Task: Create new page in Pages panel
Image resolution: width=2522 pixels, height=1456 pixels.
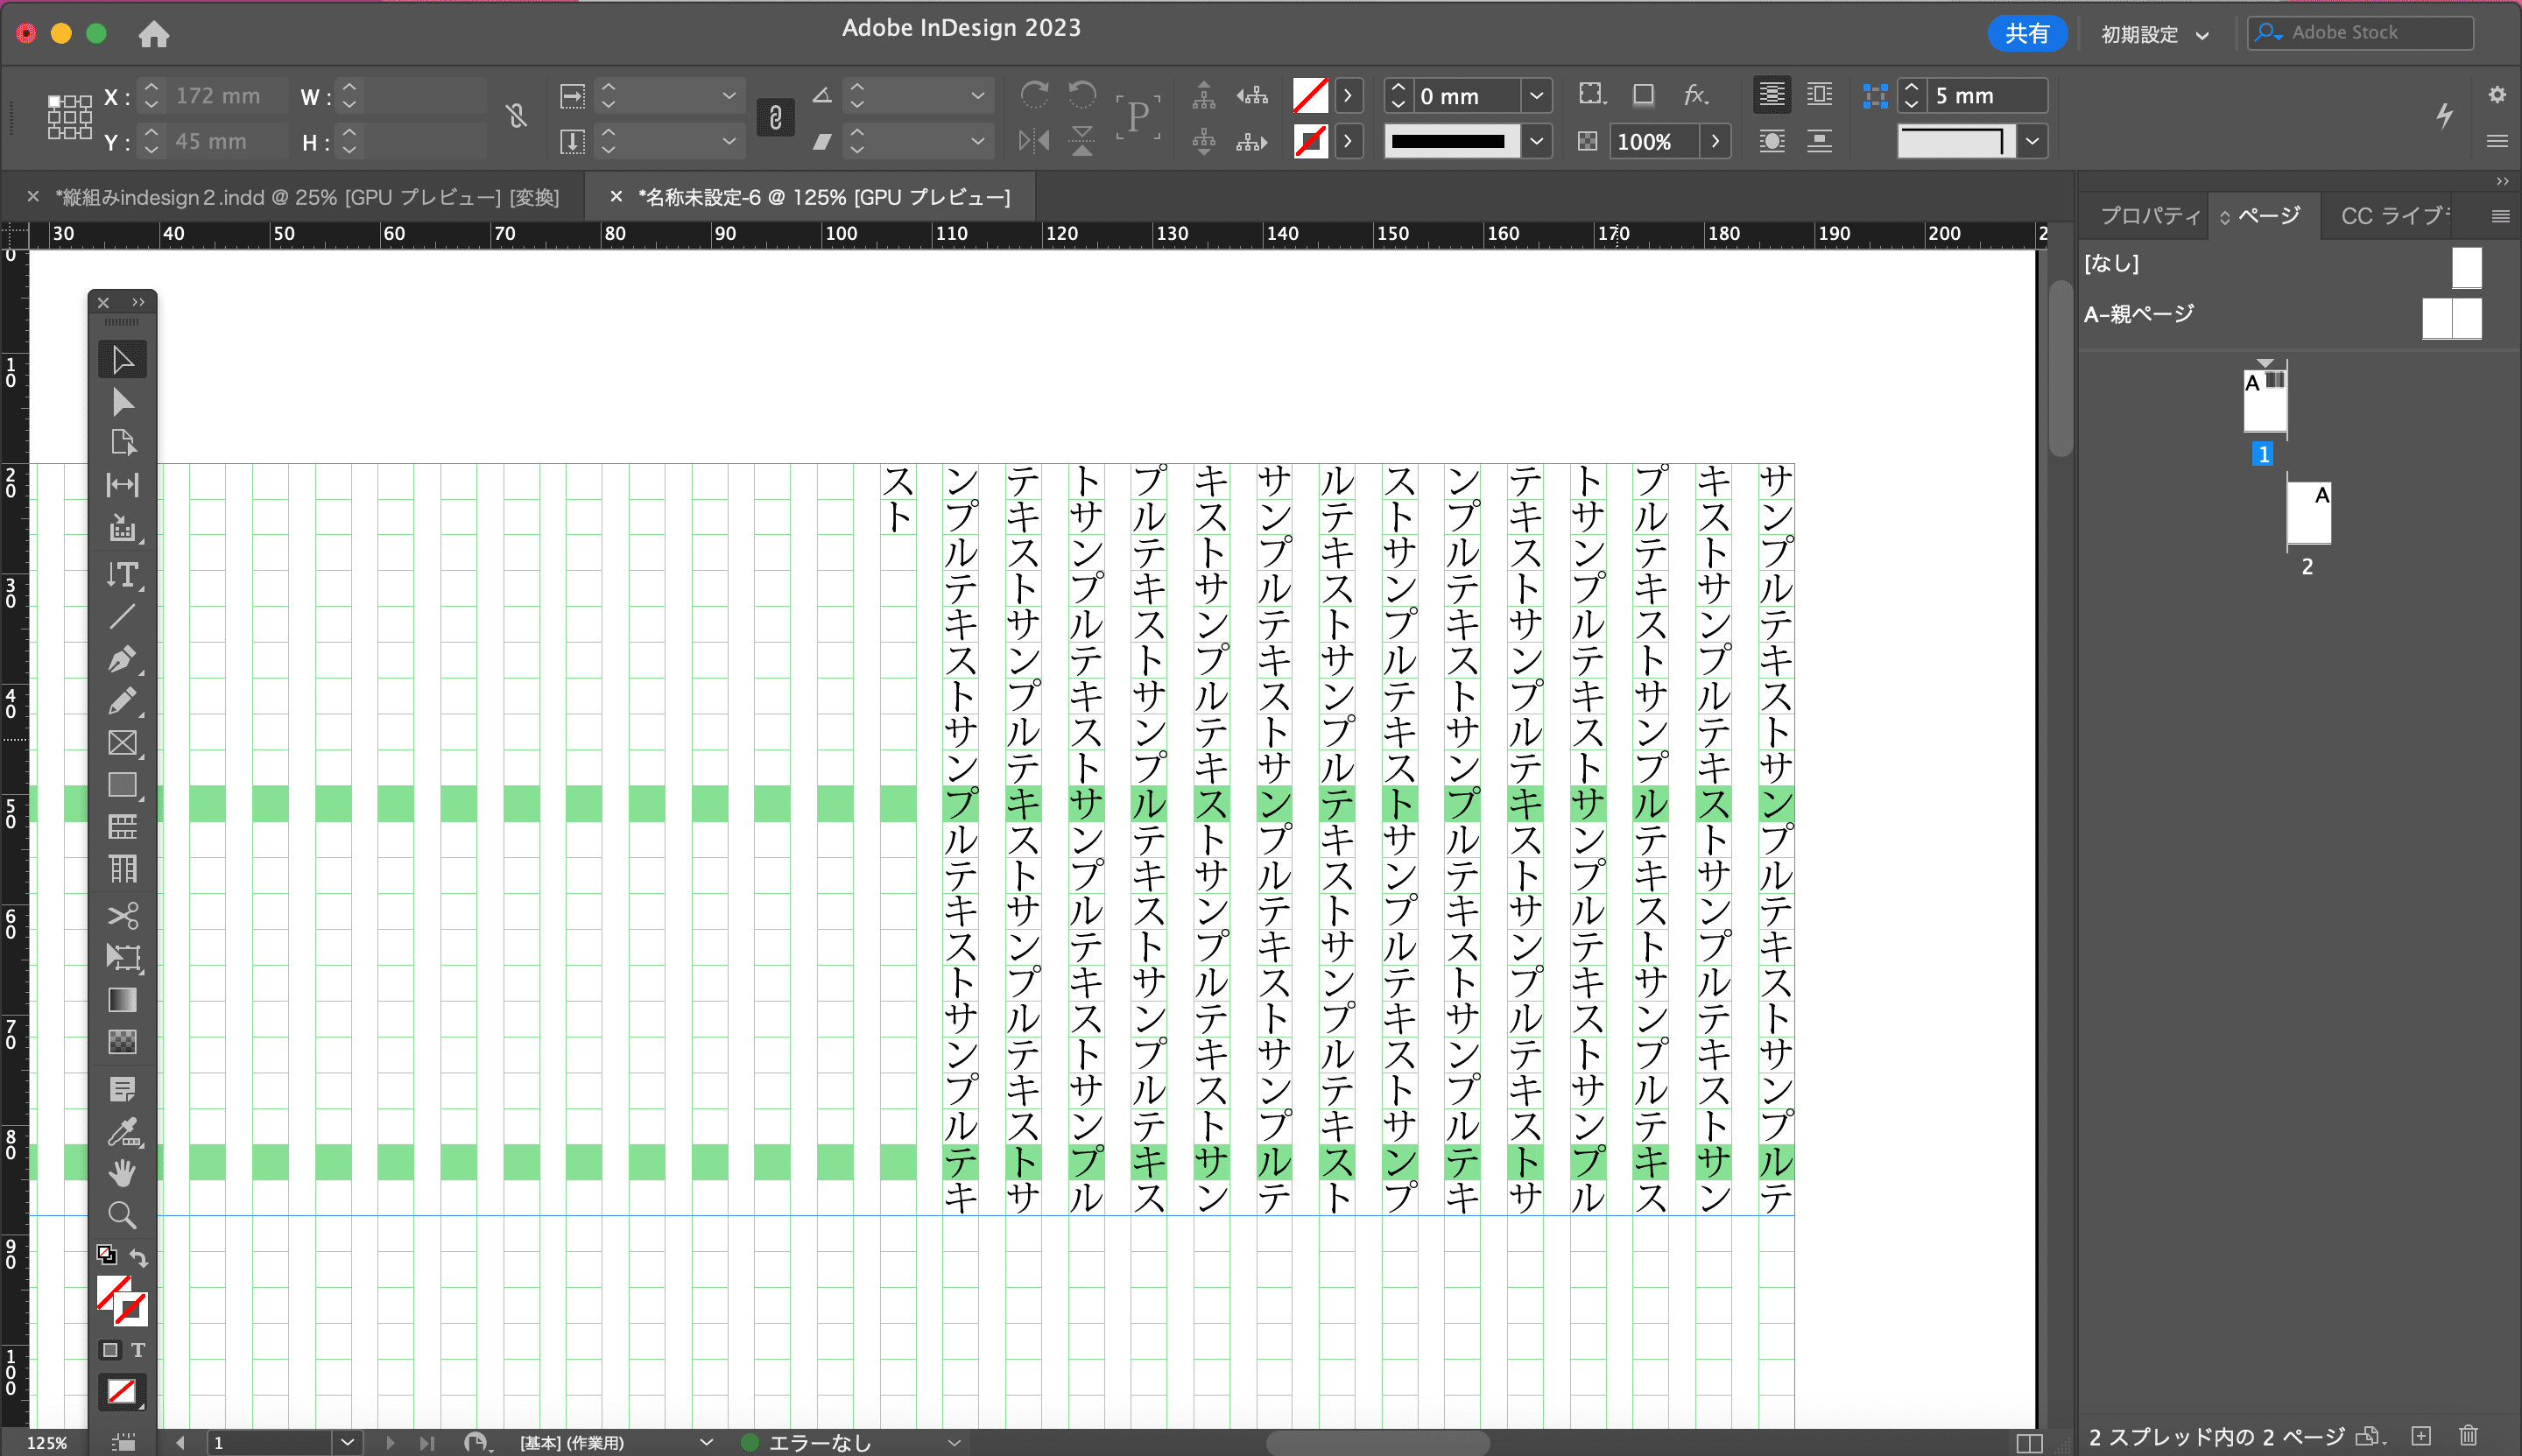Action: point(2421,1436)
